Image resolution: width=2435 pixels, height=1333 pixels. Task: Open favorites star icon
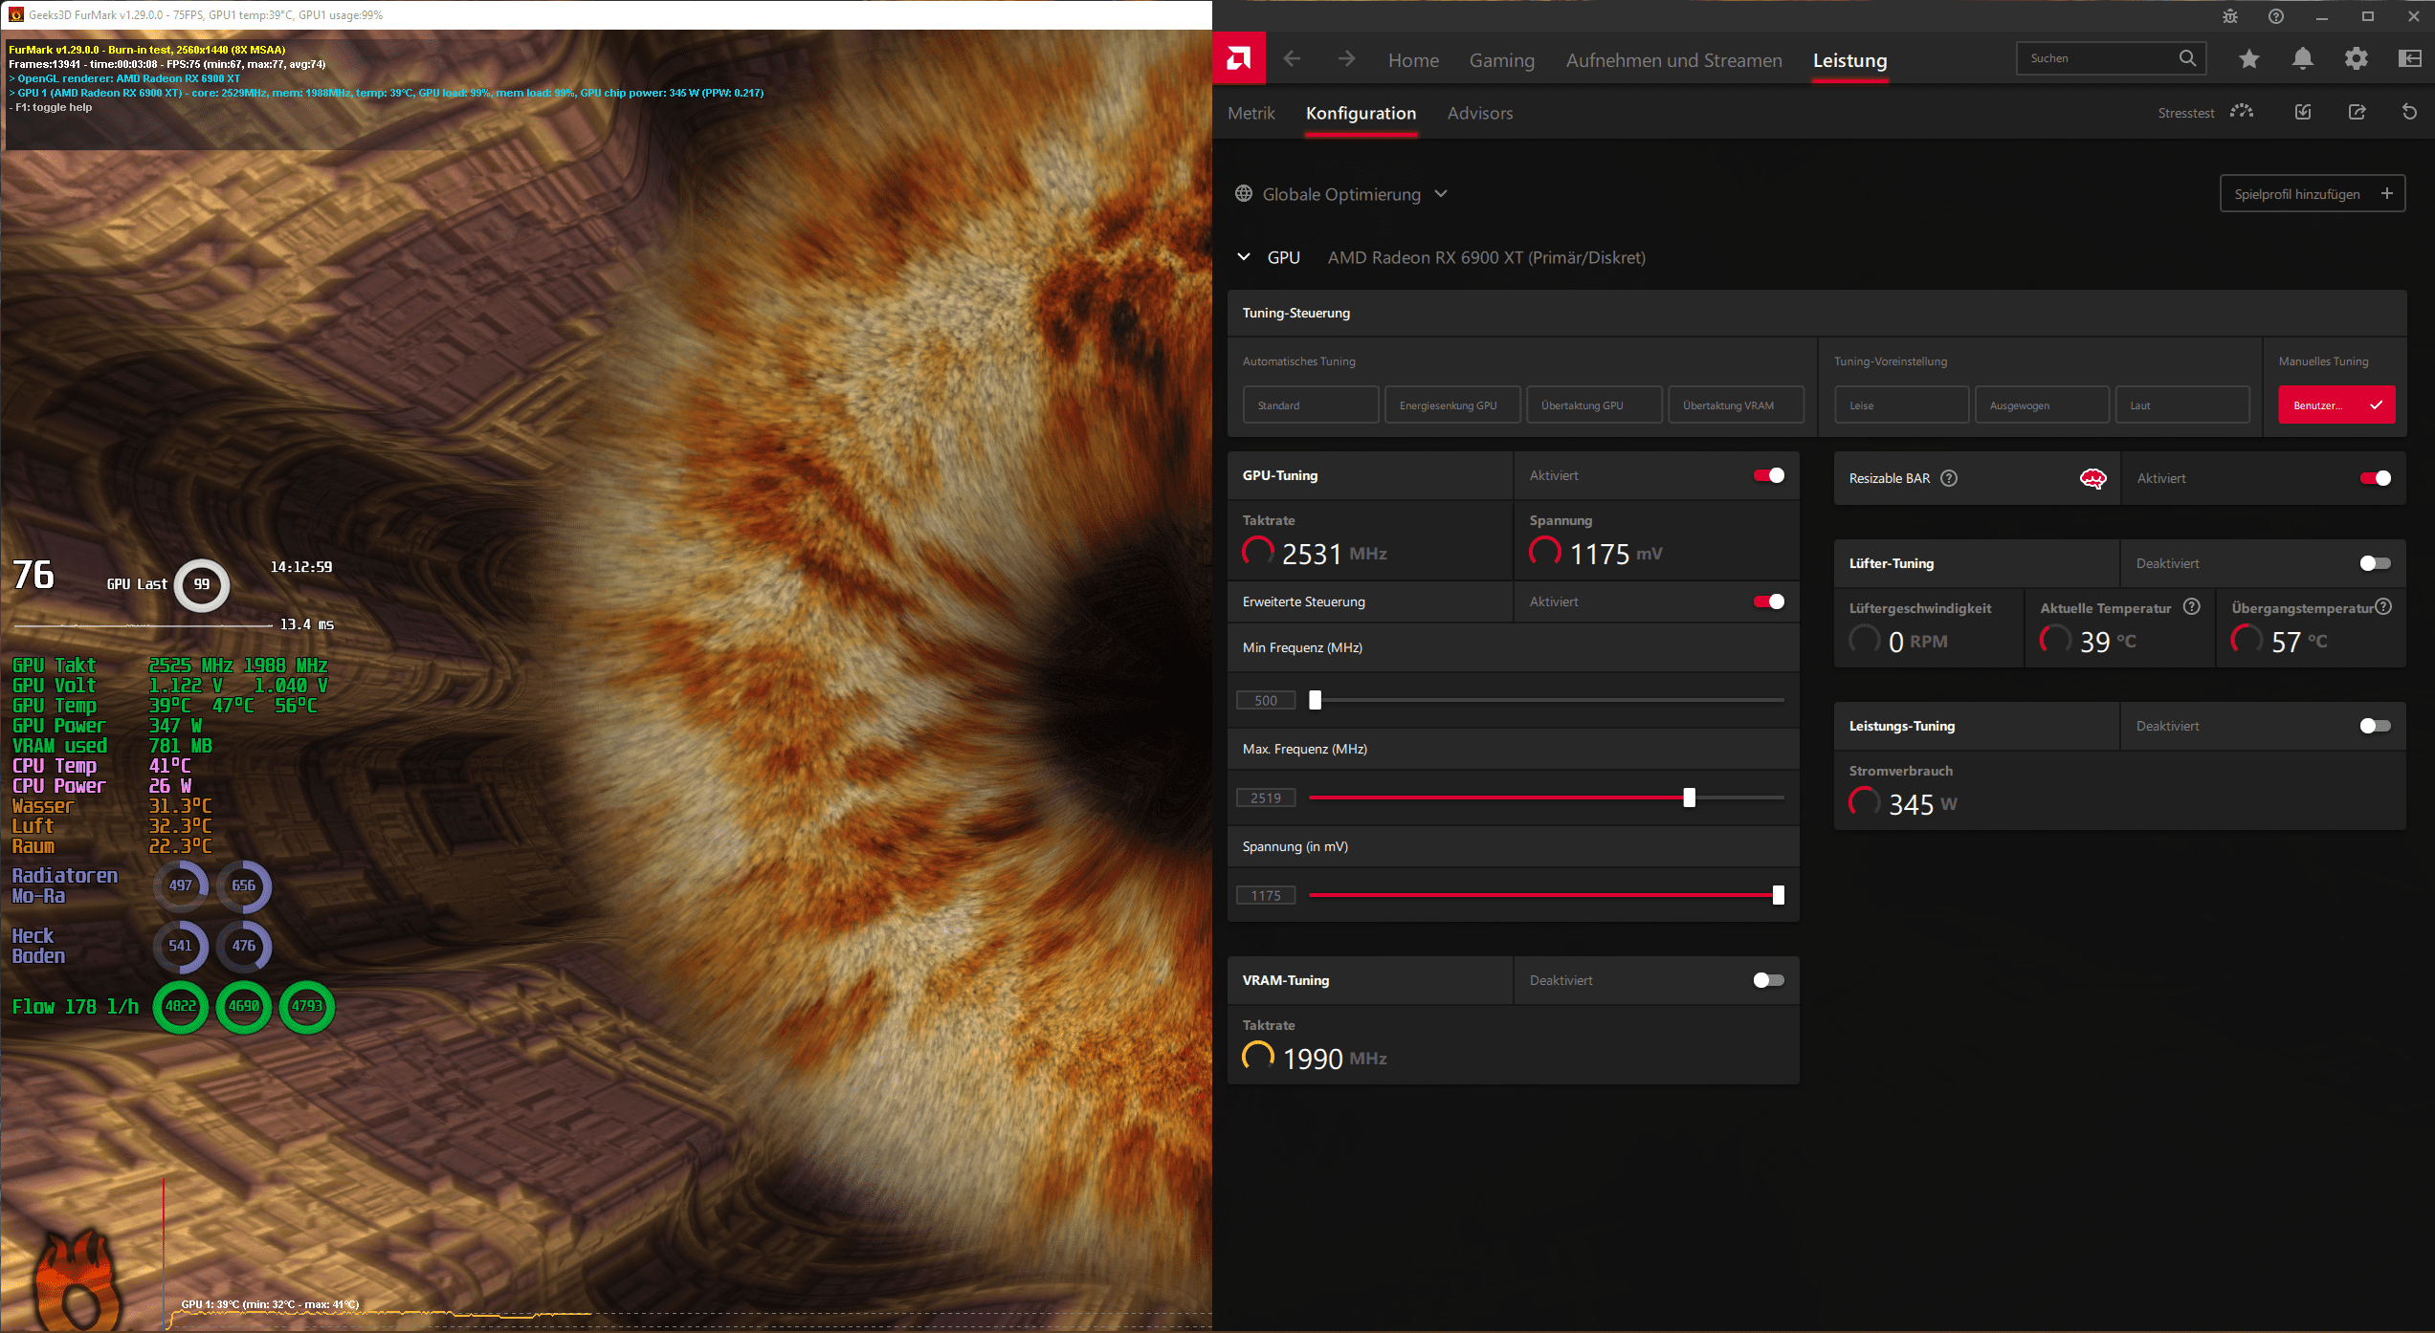[x=2249, y=59]
